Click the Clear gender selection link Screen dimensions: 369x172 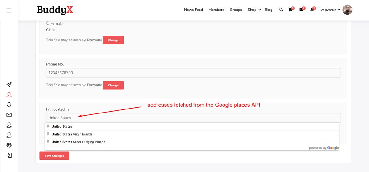click(50, 30)
